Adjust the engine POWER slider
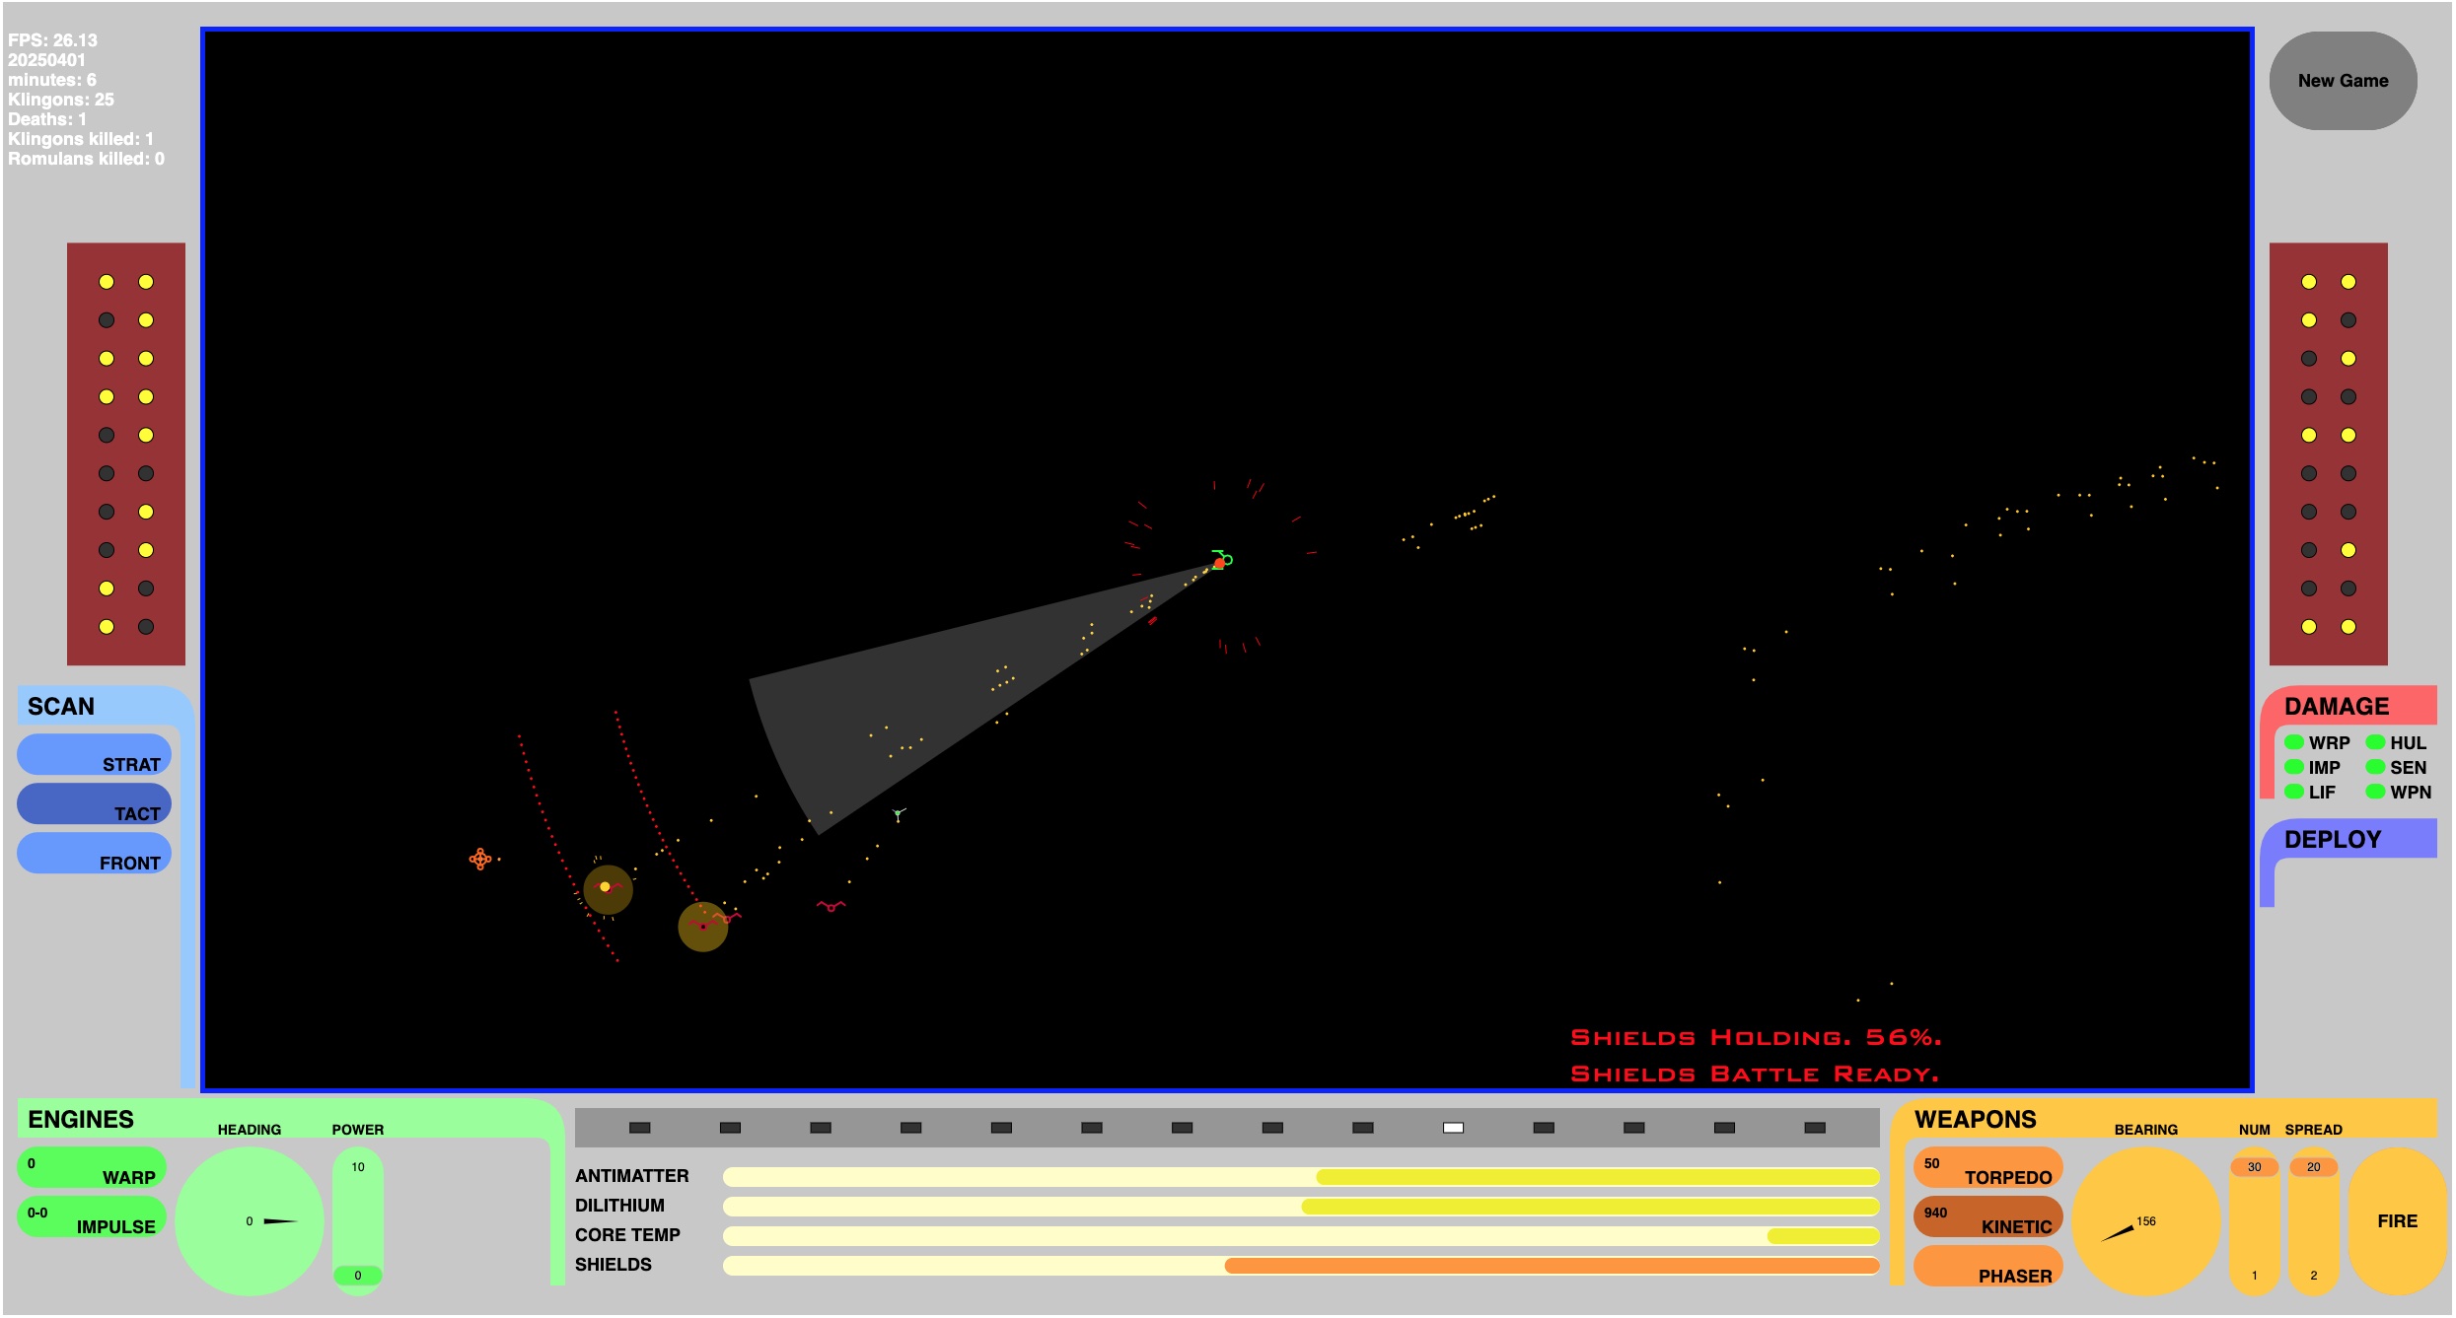Viewport: 2456px width, 1318px height. pos(357,1220)
